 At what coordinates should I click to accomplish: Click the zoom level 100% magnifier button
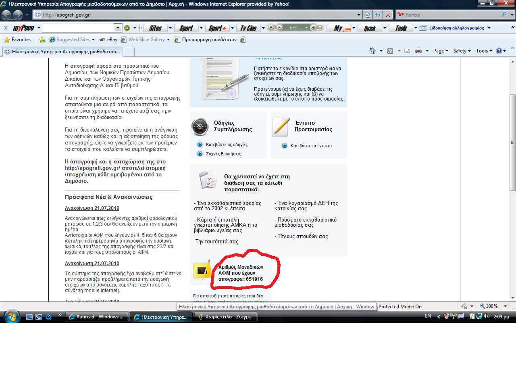tap(489, 306)
